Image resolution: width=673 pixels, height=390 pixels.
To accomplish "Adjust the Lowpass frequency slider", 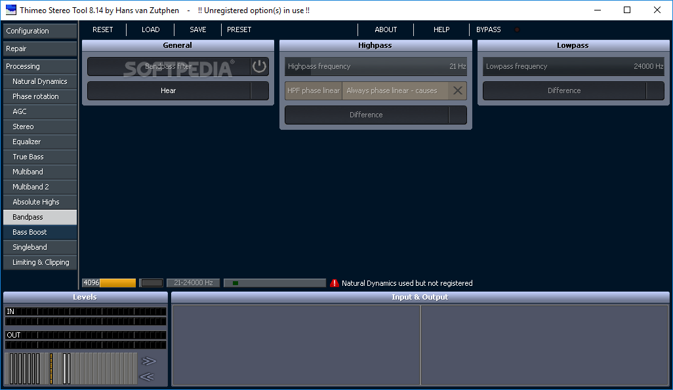I will click(573, 66).
